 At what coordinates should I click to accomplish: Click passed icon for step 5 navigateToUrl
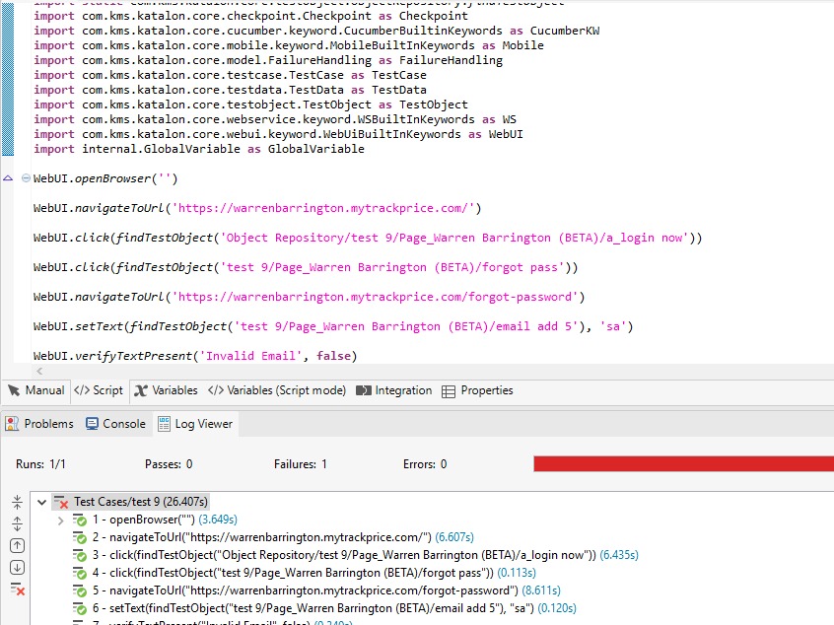[x=80, y=590]
